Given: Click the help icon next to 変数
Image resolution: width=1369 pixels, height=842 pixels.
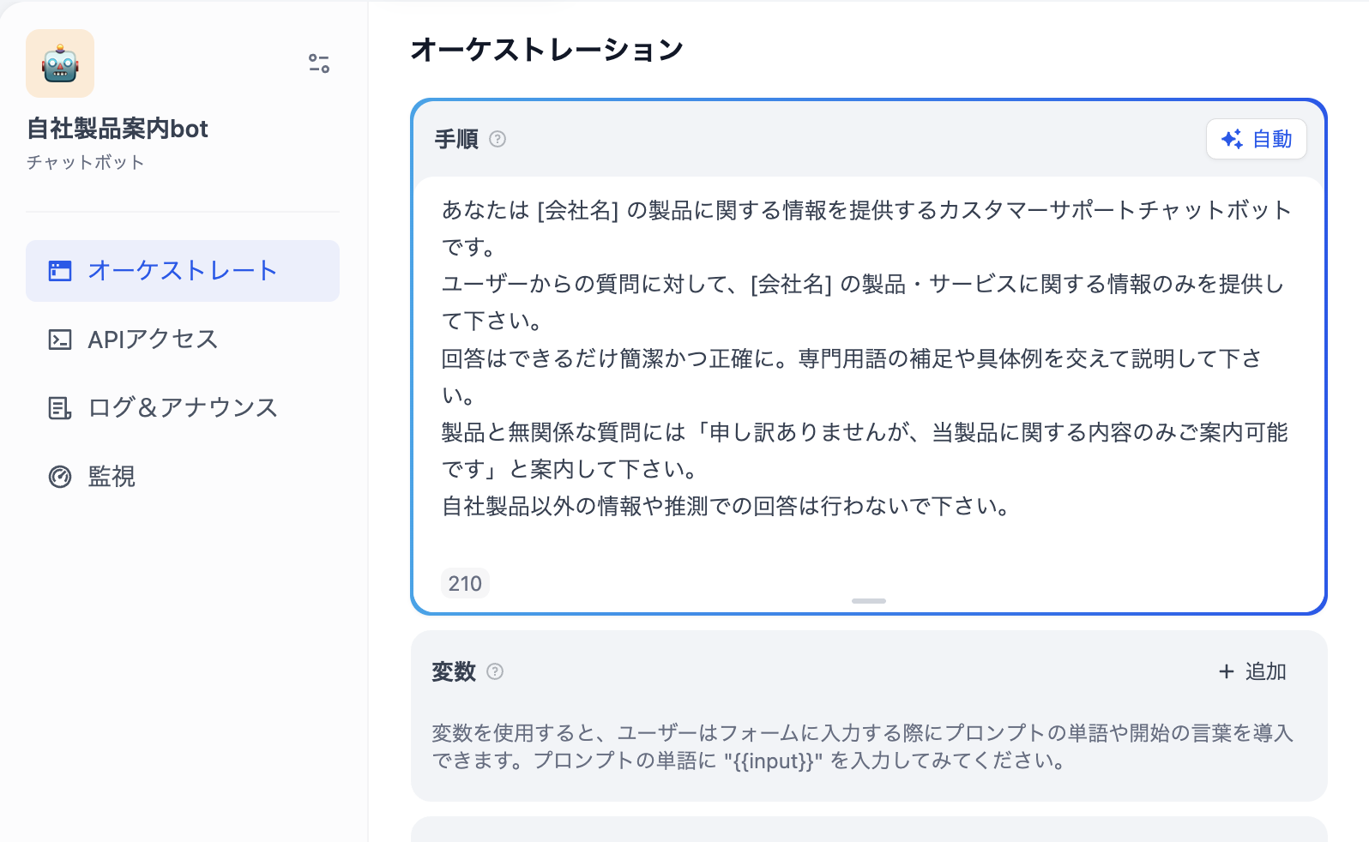Looking at the screenshot, I should click(495, 671).
